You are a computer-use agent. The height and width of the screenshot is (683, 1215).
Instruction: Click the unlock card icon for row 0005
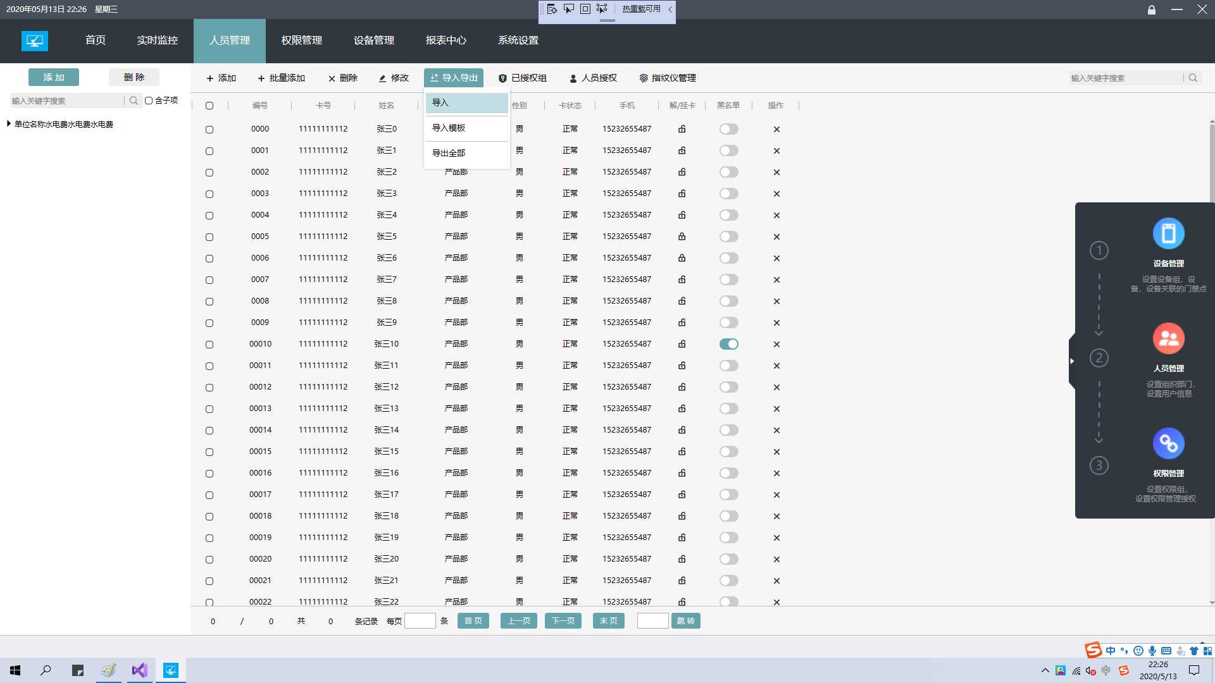pos(682,237)
